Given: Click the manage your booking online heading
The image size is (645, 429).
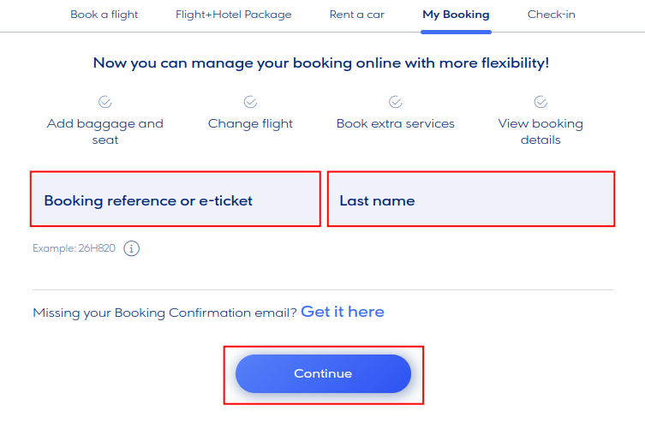Looking at the screenshot, I should (321, 63).
